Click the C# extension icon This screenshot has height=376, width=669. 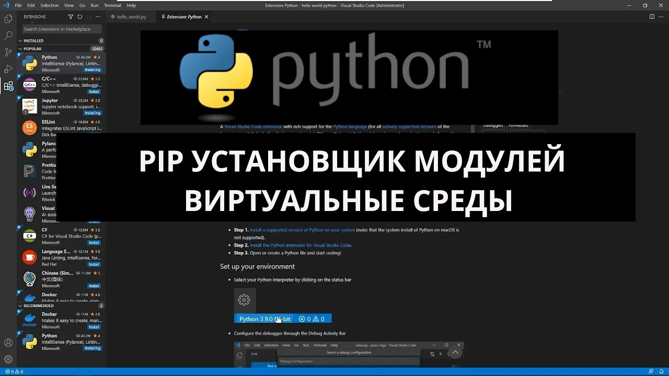pos(30,236)
